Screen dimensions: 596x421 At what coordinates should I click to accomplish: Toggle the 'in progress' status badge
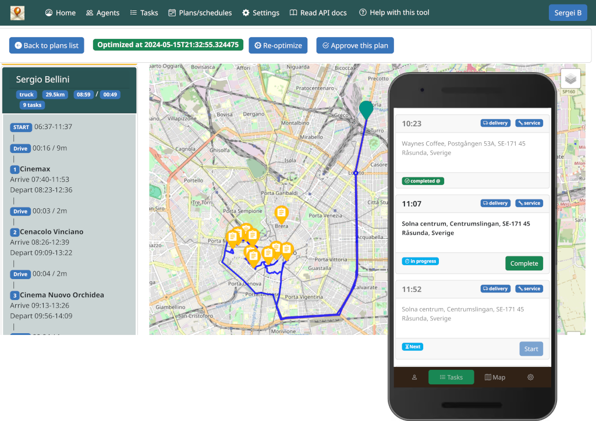click(x=420, y=261)
